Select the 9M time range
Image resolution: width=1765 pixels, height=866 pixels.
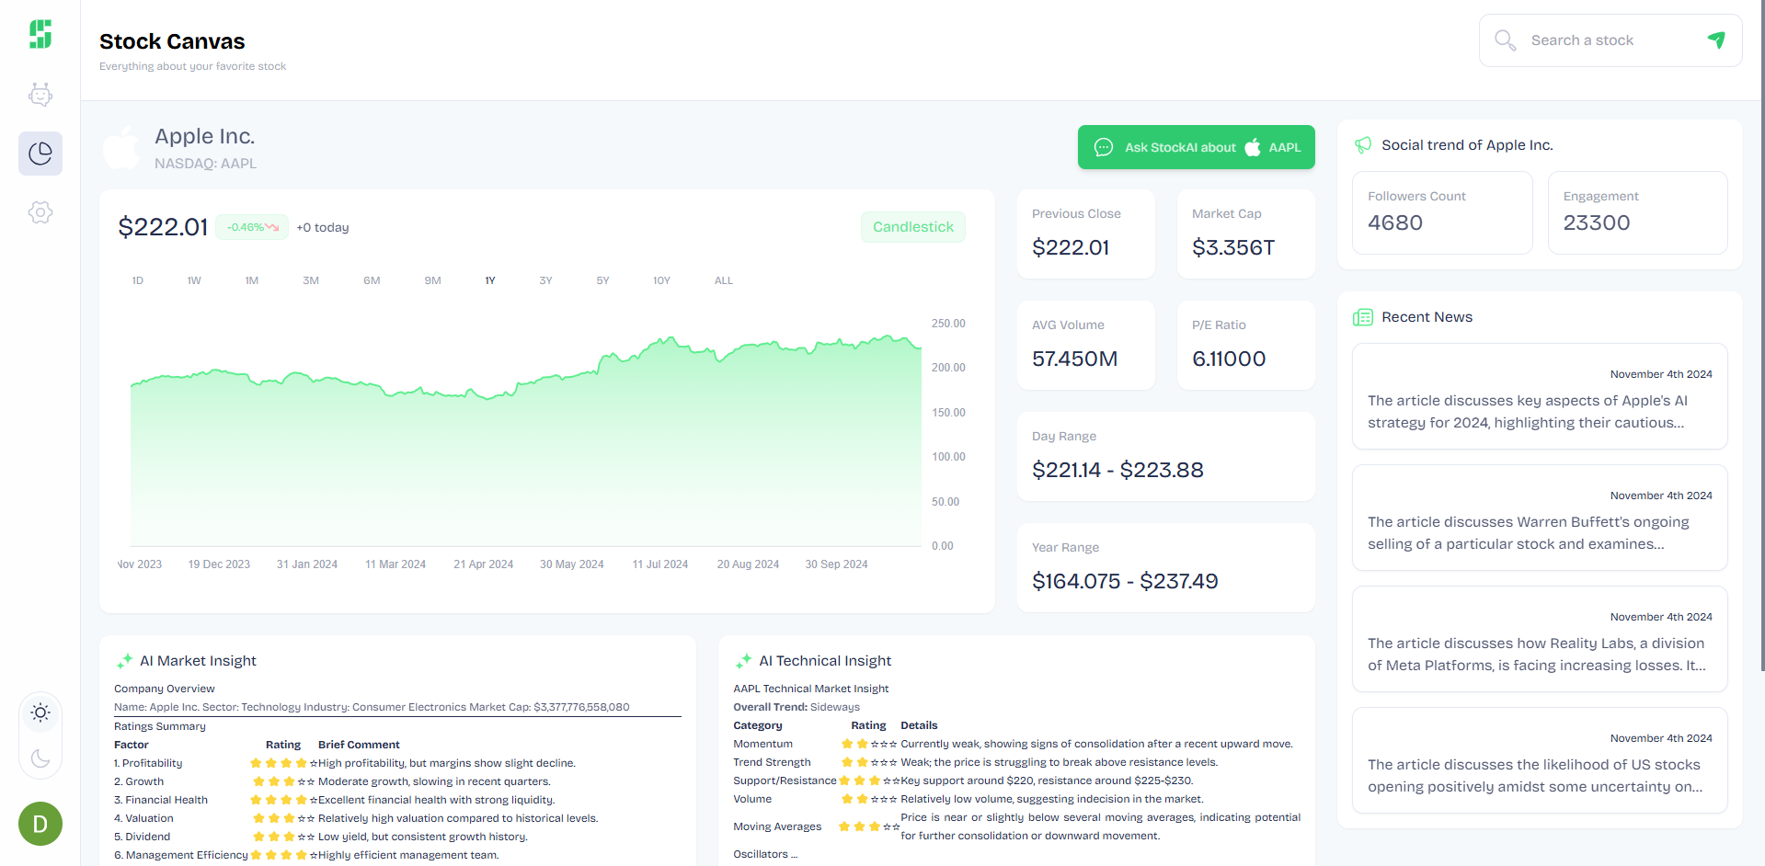click(432, 280)
